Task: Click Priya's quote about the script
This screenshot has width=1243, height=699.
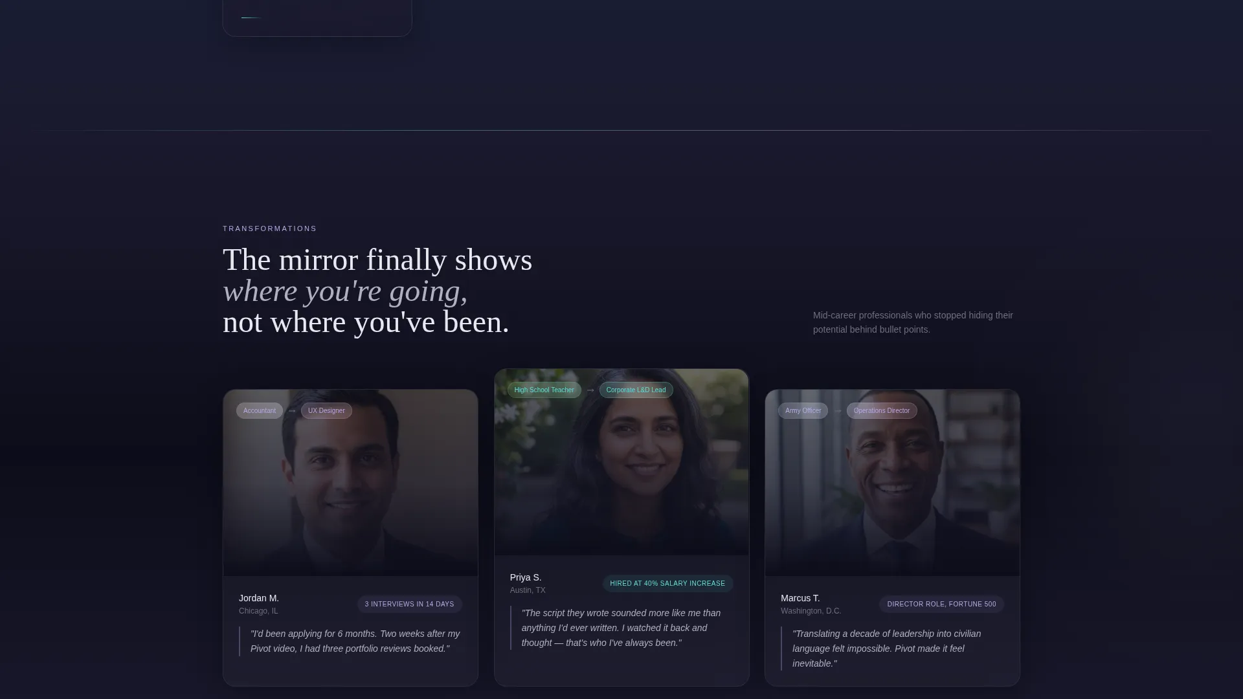Action: [621, 628]
